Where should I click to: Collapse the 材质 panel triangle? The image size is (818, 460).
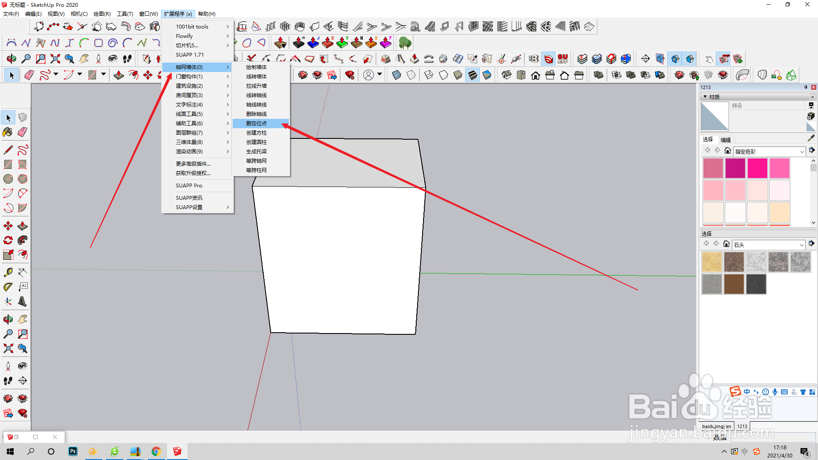point(705,97)
